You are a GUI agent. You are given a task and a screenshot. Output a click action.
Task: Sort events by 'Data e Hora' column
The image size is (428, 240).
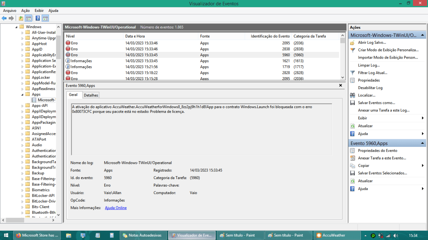[135, 36]
